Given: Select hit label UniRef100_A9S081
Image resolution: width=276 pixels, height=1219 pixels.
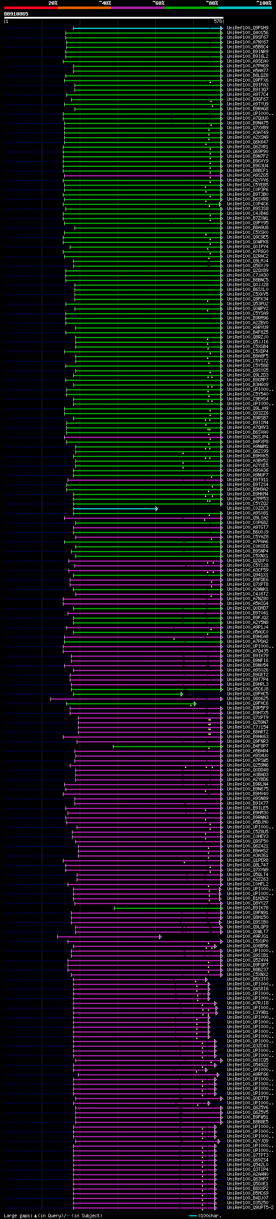Looking at the screenshot, I should point(248,513).
